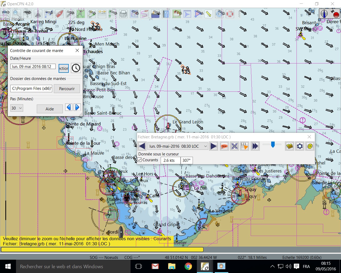341x273 pixels.
Task: Click the Echelle 169200 status text
Action: tap(302, 257)
